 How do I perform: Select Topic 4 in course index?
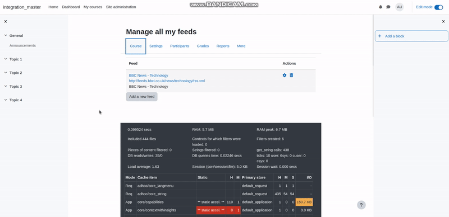(16, 100)
